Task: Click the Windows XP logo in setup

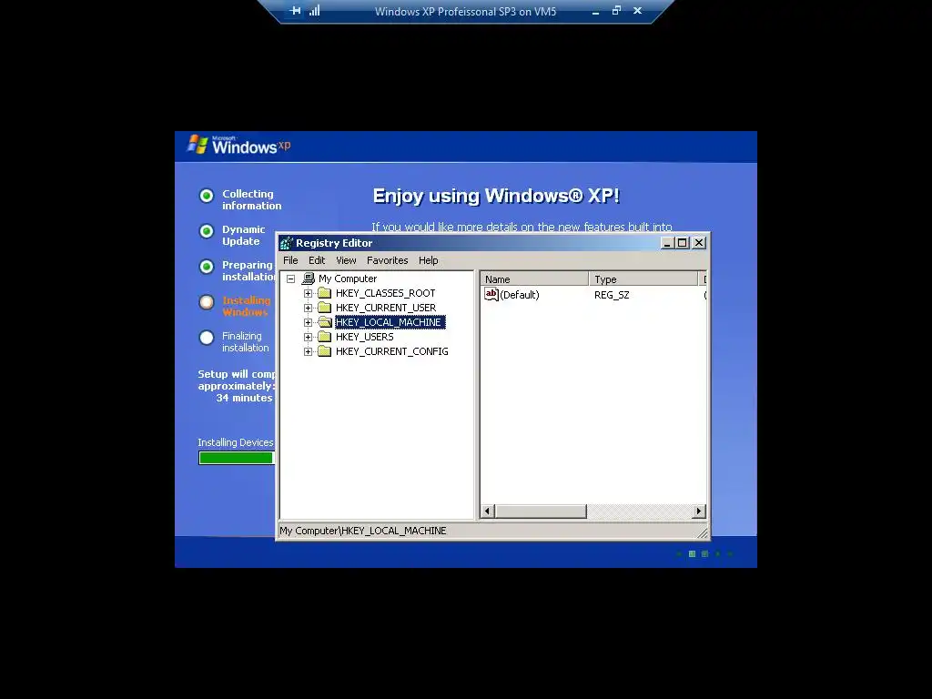Action: (238, 145)
